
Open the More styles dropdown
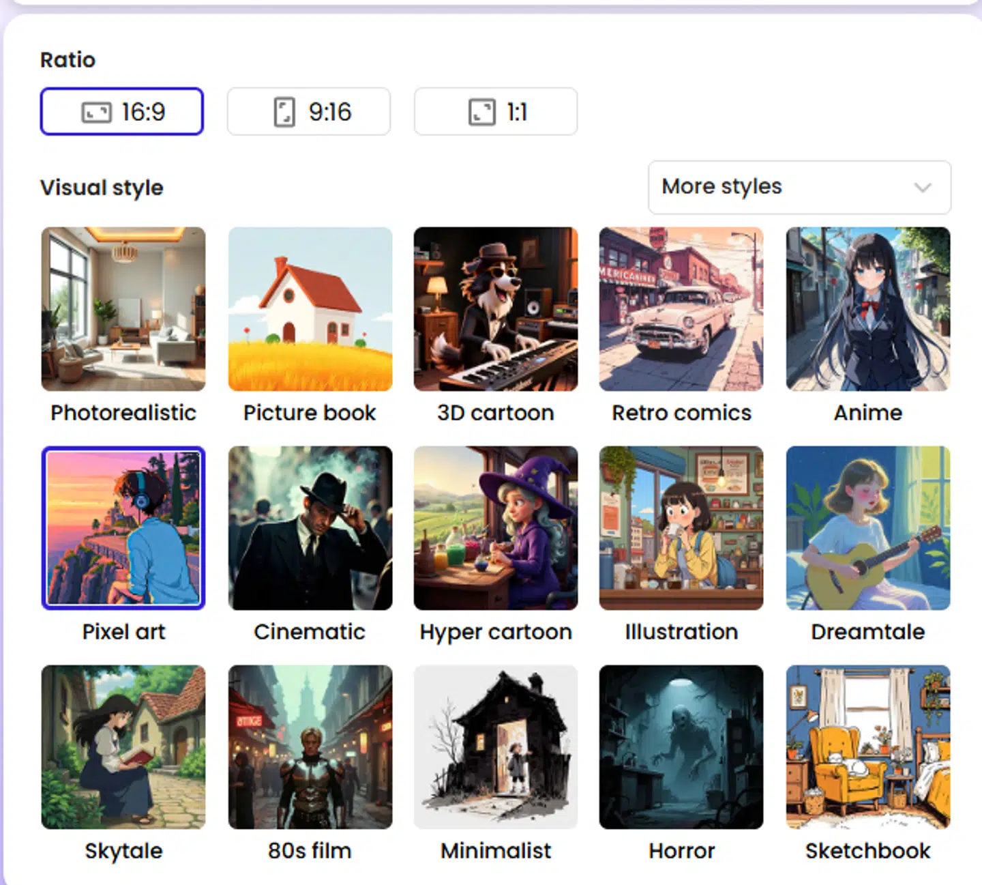(799, 187)
